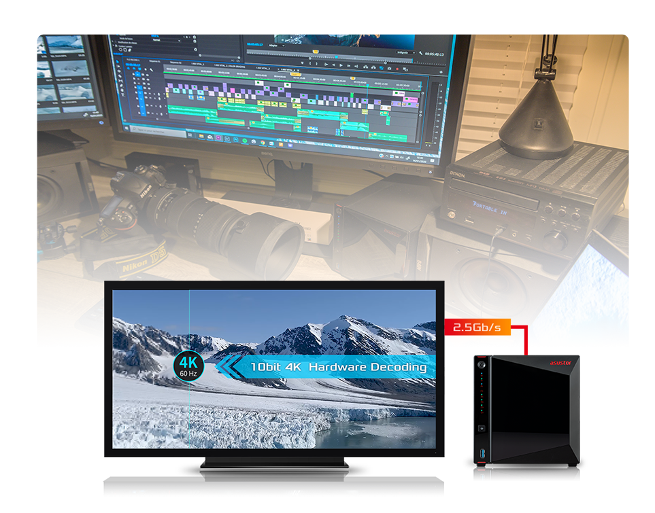
Task: Open File Explorer from the taskbar
Action: click(x=201, y=136)
